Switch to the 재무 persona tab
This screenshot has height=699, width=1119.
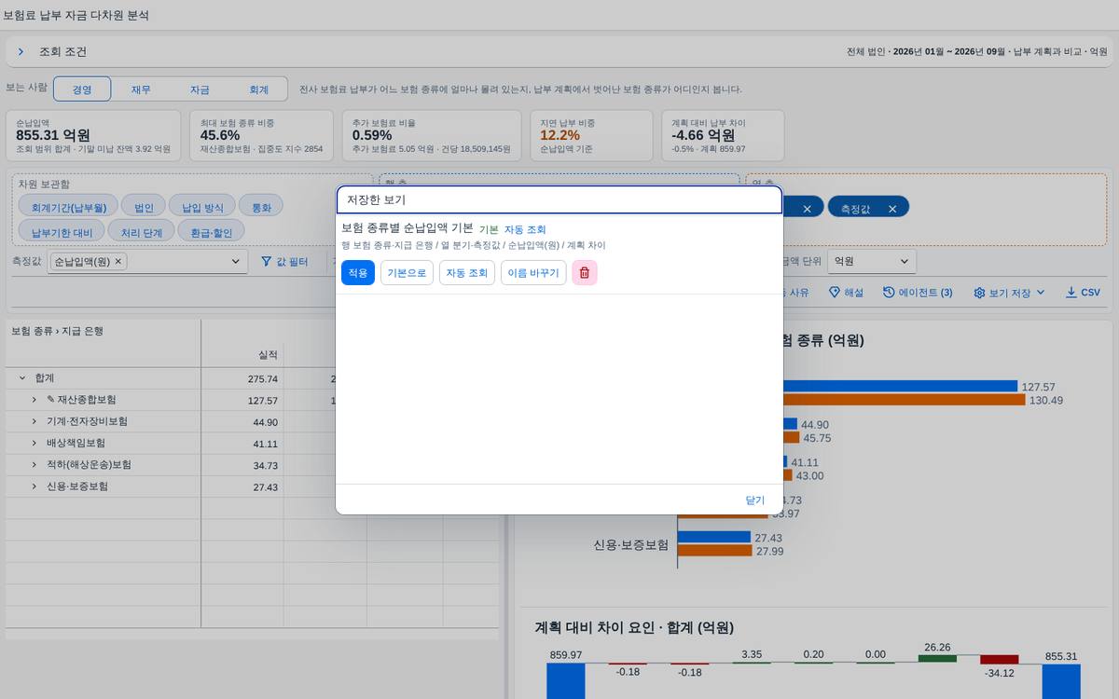[x=141, y=89]
